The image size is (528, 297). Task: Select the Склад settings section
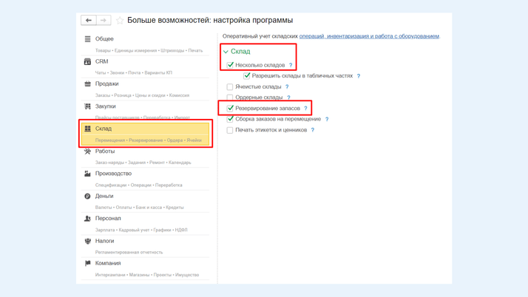(x=145, y=134)
